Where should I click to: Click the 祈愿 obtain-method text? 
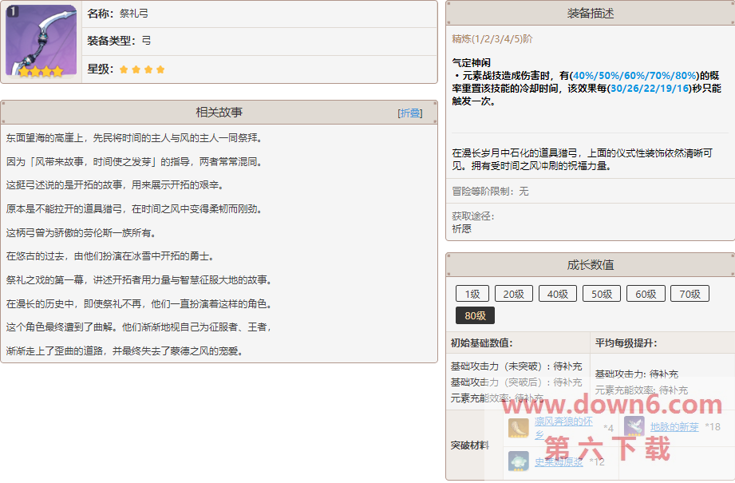point(462,229)
